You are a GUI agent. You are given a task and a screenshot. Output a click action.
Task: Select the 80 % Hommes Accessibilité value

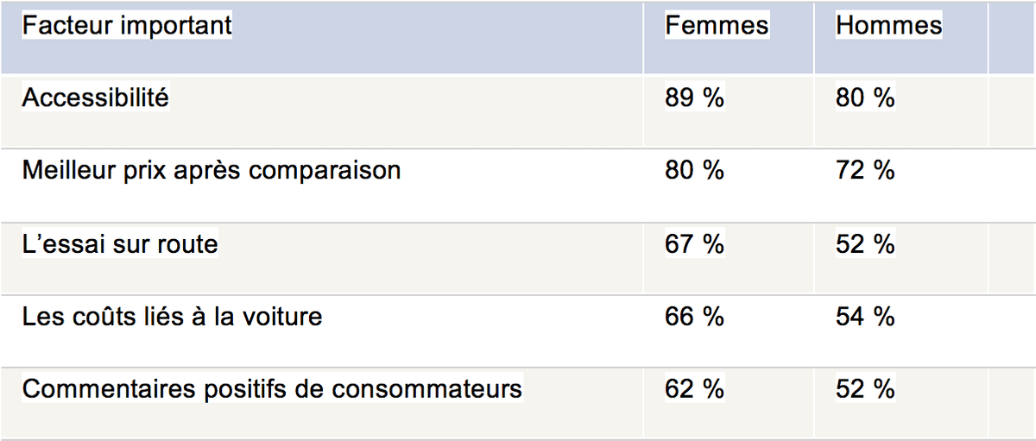(x=865, y=98)
